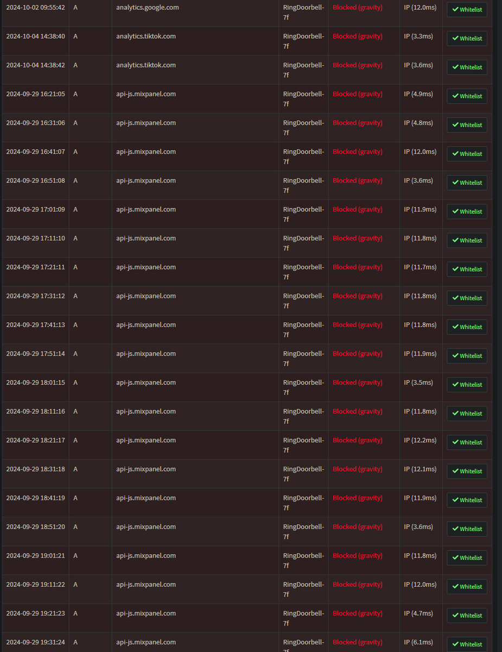Click reply IP (3.5ms) in 18:01:15 row
The width and height of the screenshot is (502, 652).
418,383
